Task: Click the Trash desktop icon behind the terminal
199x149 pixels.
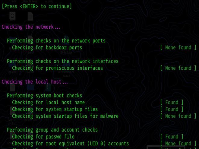Action: coord(12,15)
